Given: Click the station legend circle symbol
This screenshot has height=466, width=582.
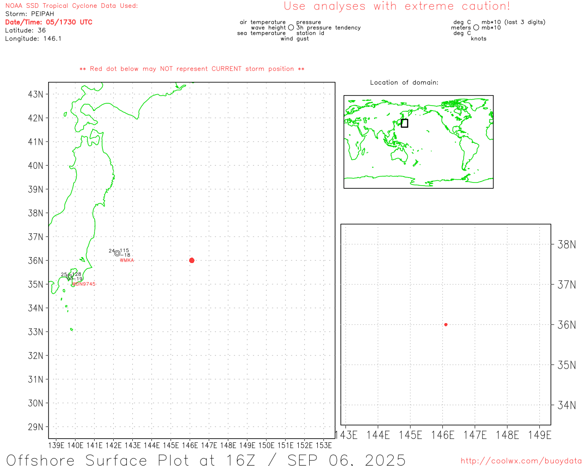Looking at the screenshot, I should pyautogui.click(x=291, y=28).
